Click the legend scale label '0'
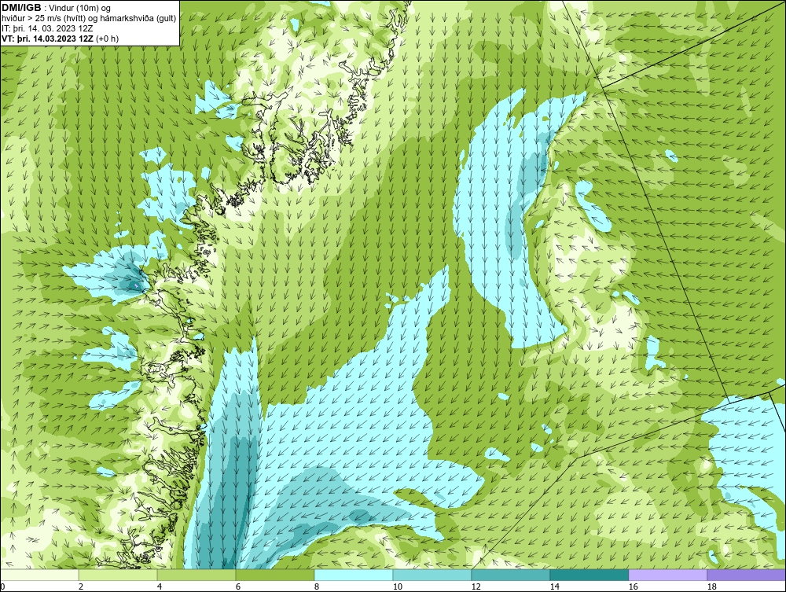The height and width of the screenshot is (592, 786). (x=2, y=586)
